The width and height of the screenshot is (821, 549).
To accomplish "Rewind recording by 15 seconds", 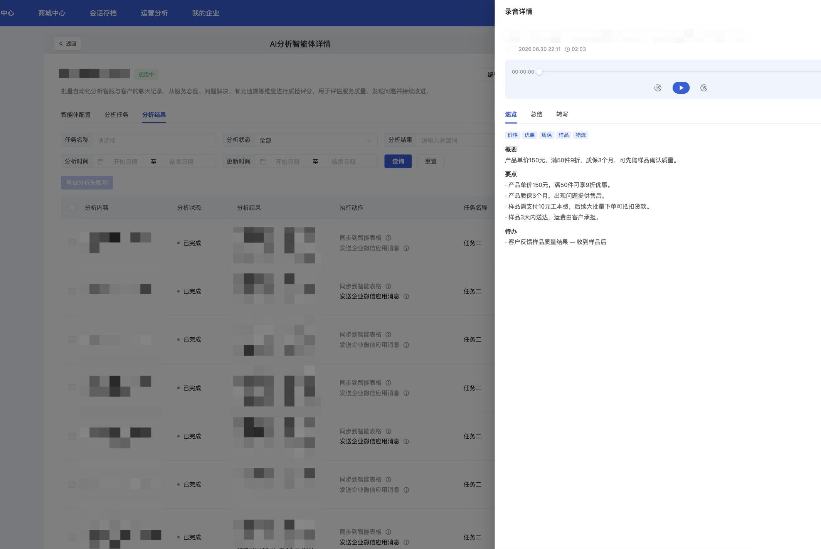I will (x=658, y=88).
